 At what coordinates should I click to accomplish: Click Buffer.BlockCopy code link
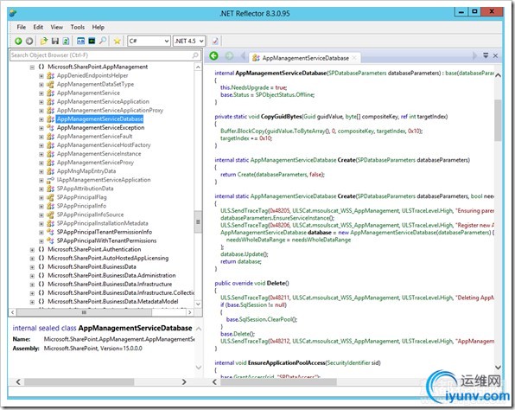(243, 131)
